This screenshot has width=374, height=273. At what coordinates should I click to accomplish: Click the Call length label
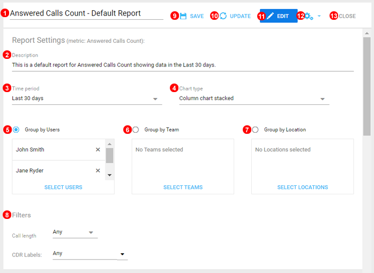click(24, 236)
